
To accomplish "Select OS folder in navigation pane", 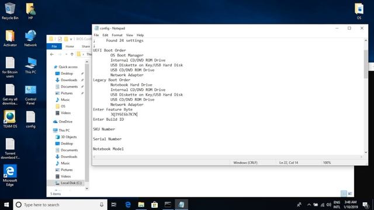I will 63,106.
